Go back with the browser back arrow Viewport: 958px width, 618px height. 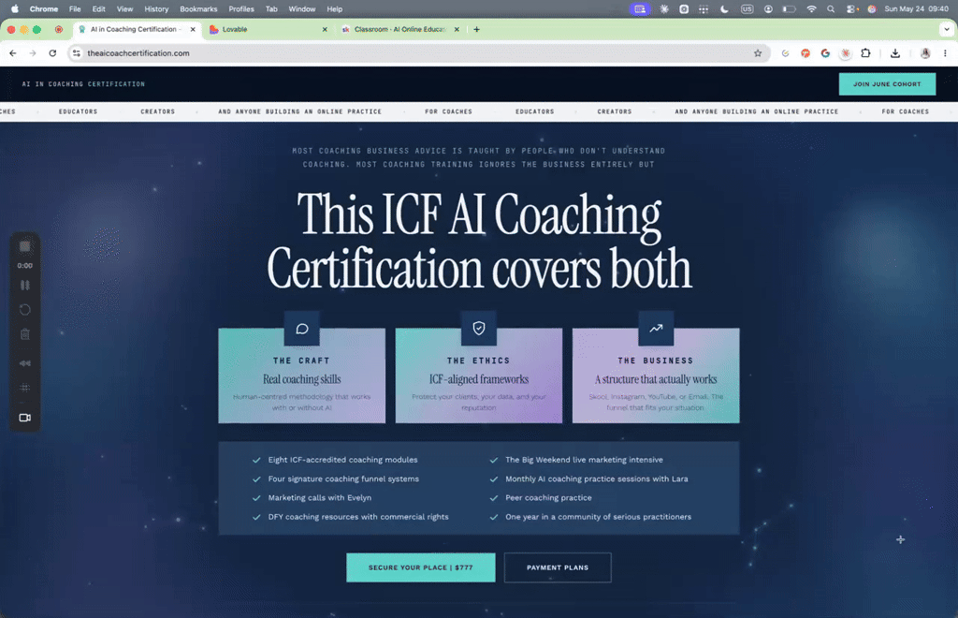[x=13, y=53]
